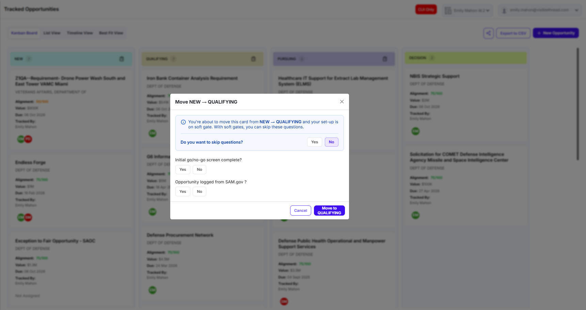Choose Yes to skip questions

315,142
